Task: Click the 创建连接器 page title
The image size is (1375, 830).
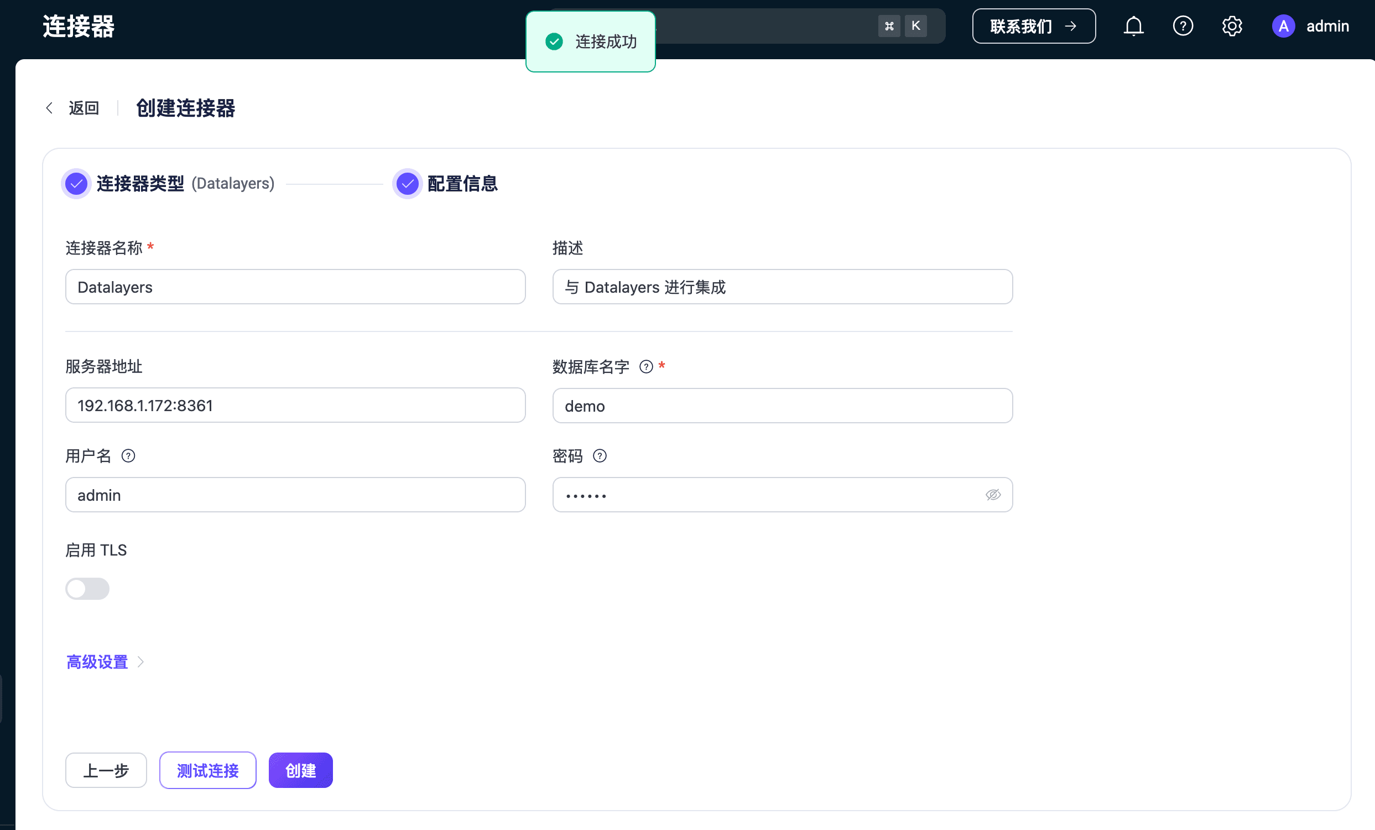Action: pos(186,108)
